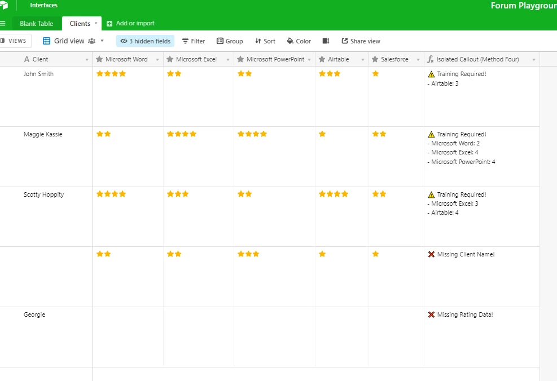
Task: Click the Missing Client Name! cell
Action: [482, 277]
